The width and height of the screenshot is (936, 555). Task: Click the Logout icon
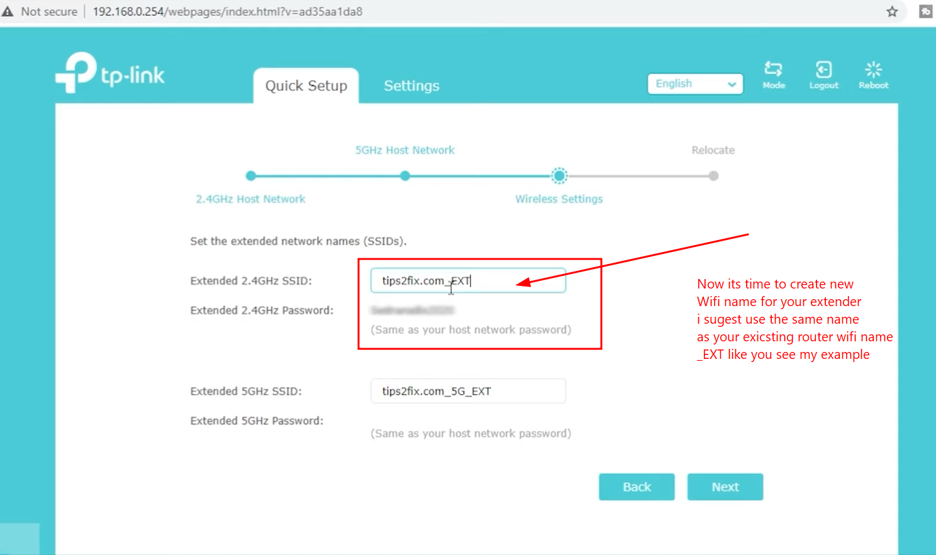(823, 70)
